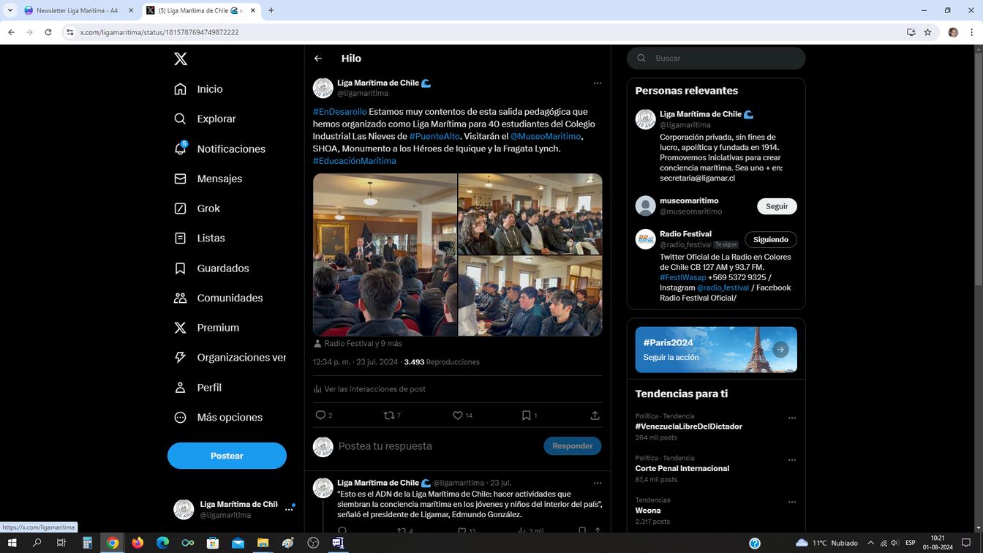983x553 pixels.
Task: Switch to the Newsletter Liga Marítima tab
Action: coord(77,11)
